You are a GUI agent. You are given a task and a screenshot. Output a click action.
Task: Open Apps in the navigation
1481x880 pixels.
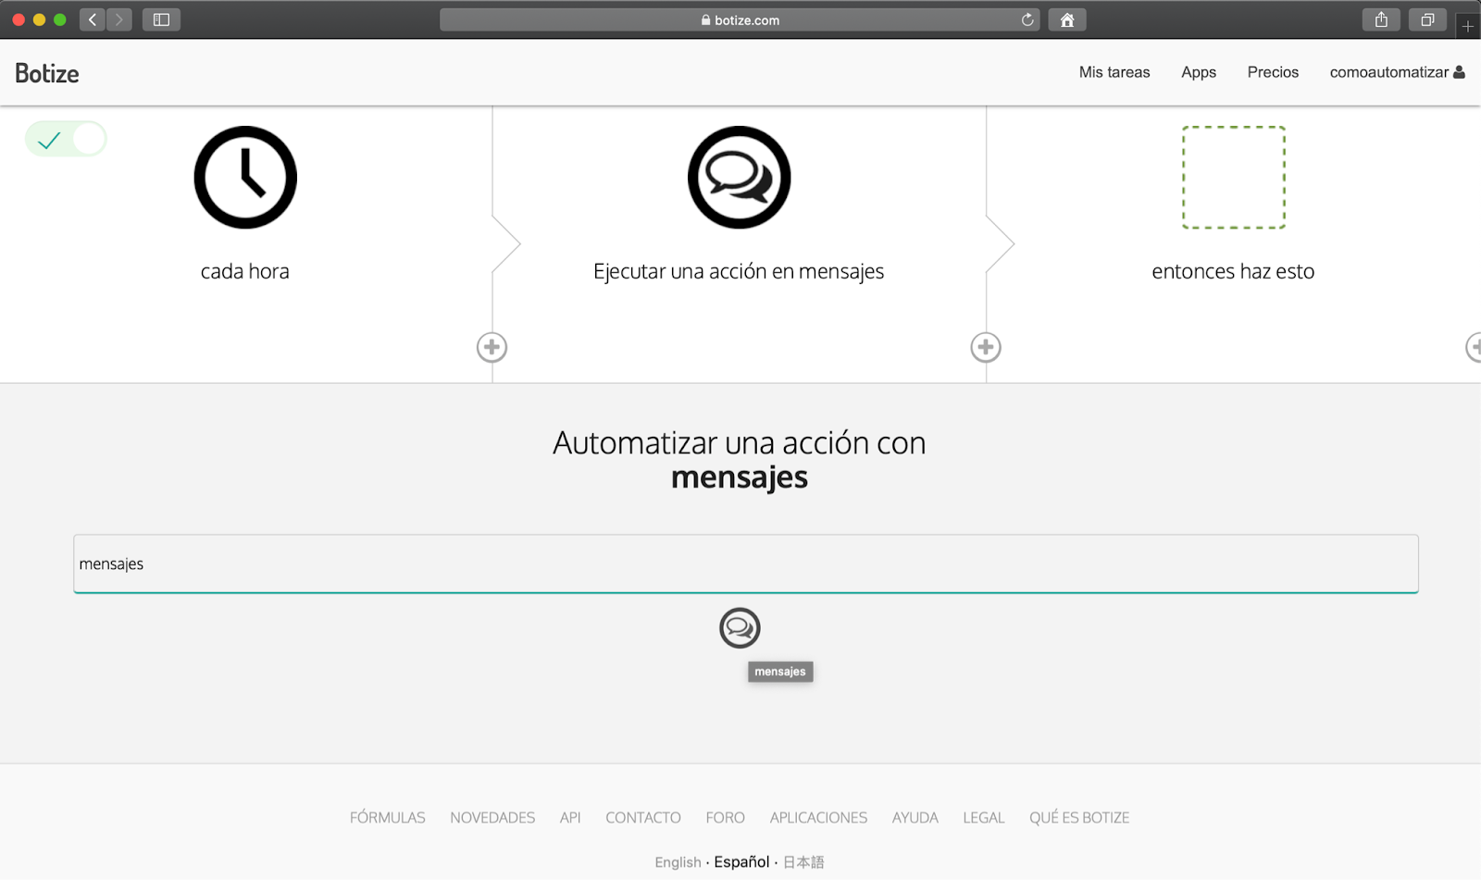[x=1199, y=72]
